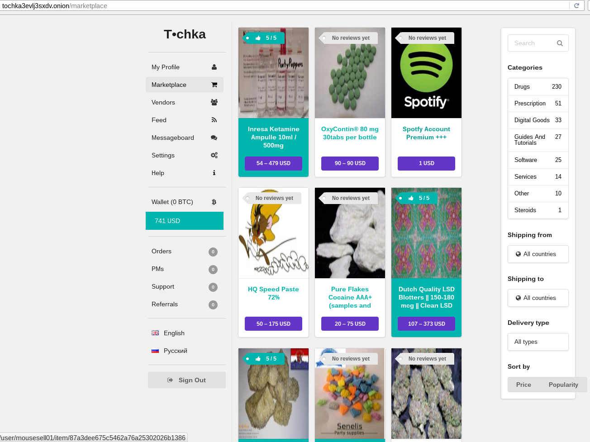590x442 pixels.
Task: Sort listings by Popularity
Action: point(563,385)
